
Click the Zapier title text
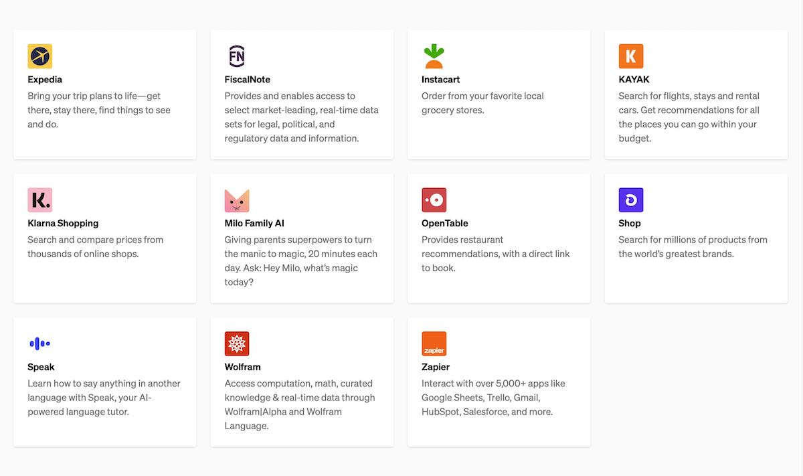click(x=436, y=367)
